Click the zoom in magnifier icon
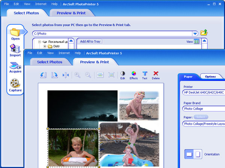 [77, 75]
